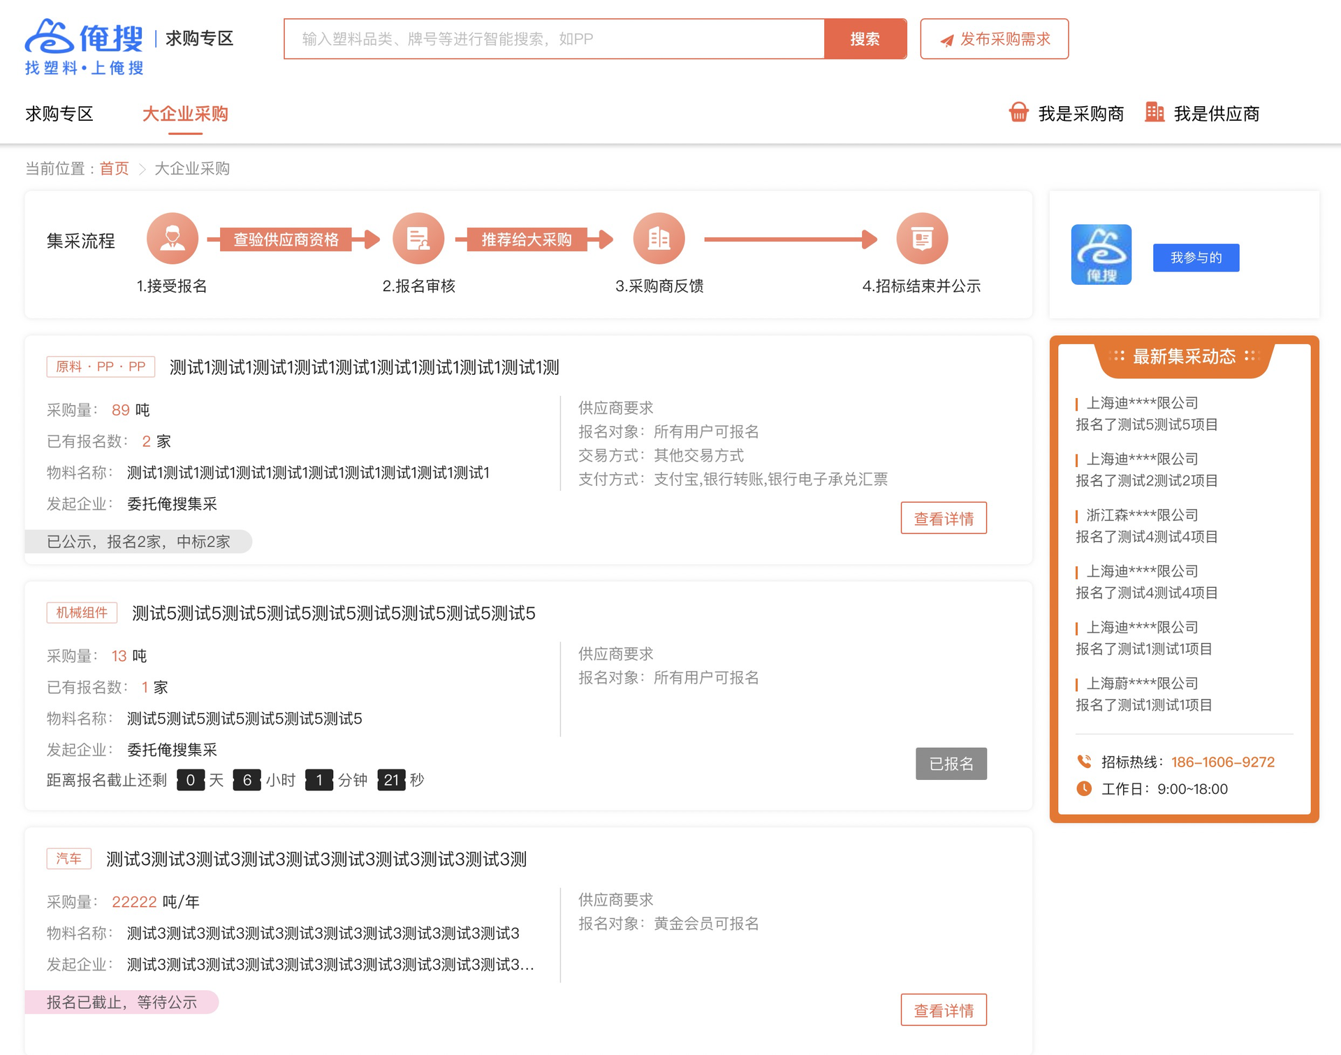This screenshot has height=1055, width=1341.
Task: Click the 接受报名 person step icon
Action: pyautogui.click(x=172, y=239)
